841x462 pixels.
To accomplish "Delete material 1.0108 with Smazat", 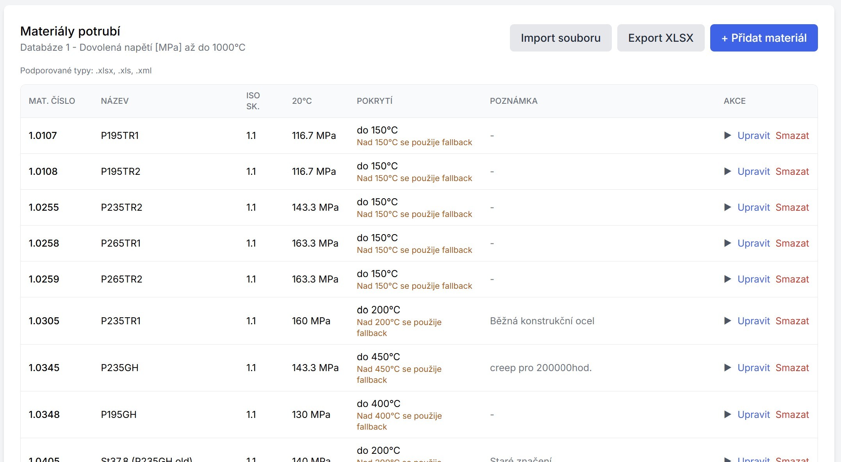I will click(792, 171).
